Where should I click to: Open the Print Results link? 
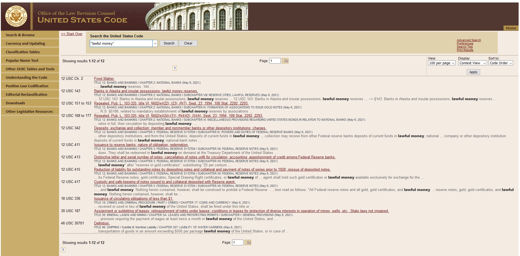pos(465,50)
